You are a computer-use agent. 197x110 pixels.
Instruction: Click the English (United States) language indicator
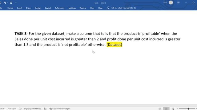point(33,109)
